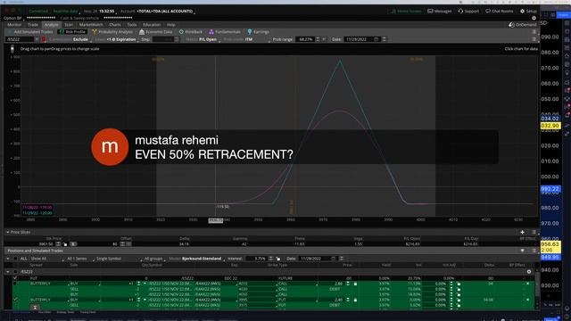Open the Plot lines P/L Open dropdown
The width and height of the screenshot is (571, 321).
pyautogui.click(x=208, y=39)
